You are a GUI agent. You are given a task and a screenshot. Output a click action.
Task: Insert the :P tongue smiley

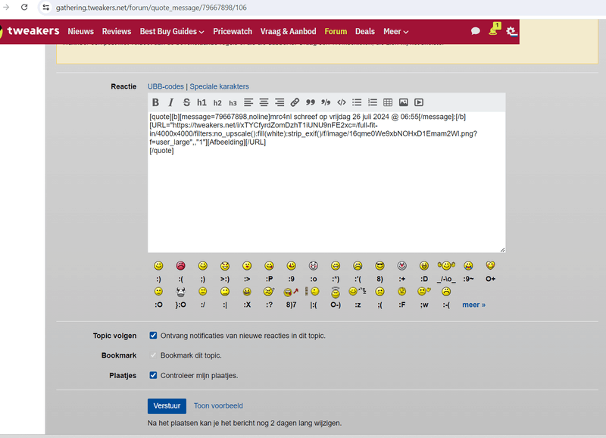[270, 266]
